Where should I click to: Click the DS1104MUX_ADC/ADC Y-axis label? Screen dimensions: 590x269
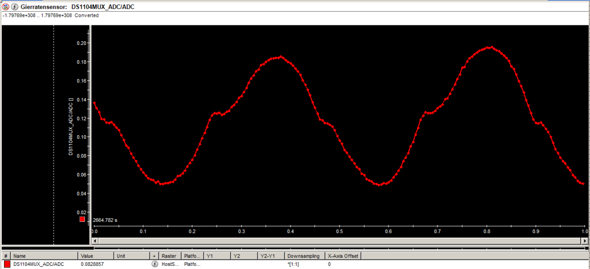(x=71, y=127)
